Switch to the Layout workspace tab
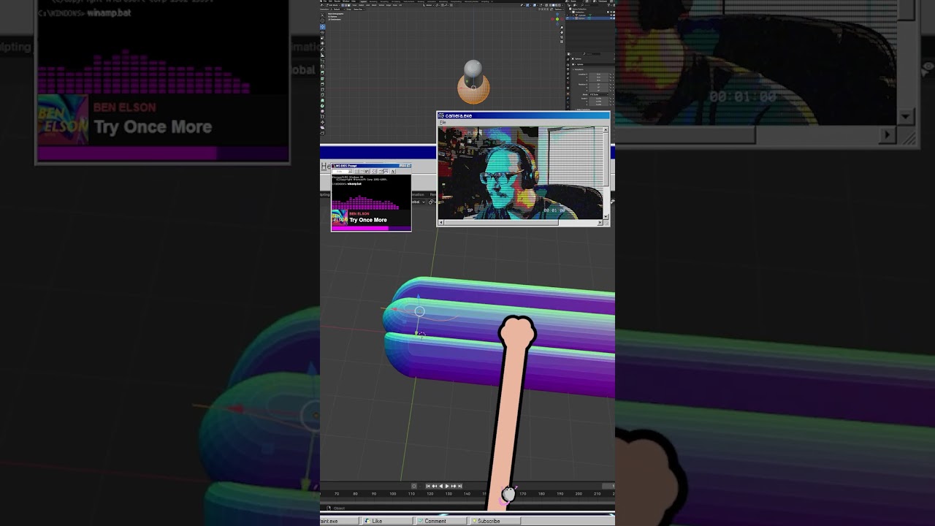Screen dimensions: 935x526 pos(364,1)
